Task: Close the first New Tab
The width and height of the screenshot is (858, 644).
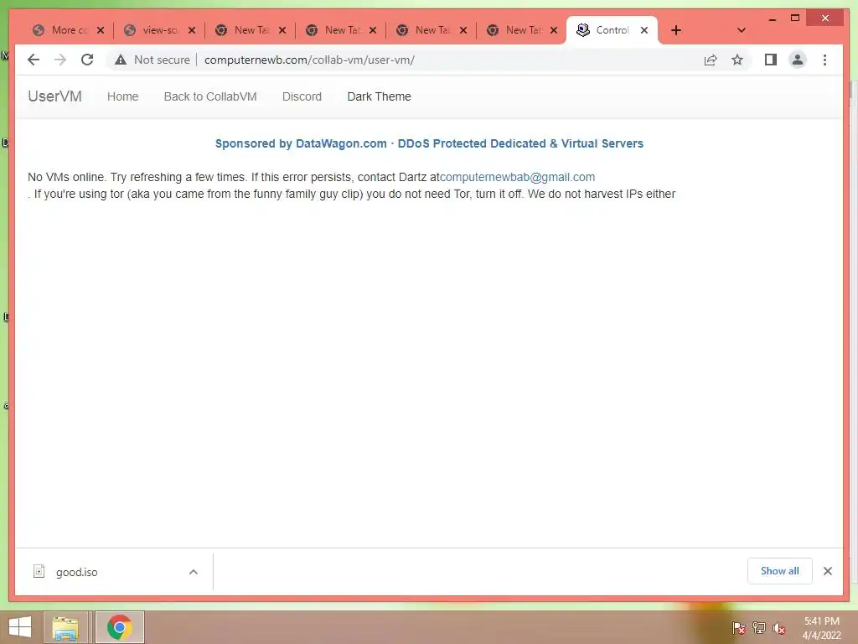Action: (282, 30)
